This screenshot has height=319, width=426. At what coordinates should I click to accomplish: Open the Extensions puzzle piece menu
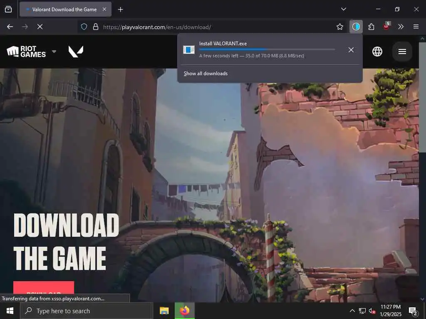(x=371, y=27)
